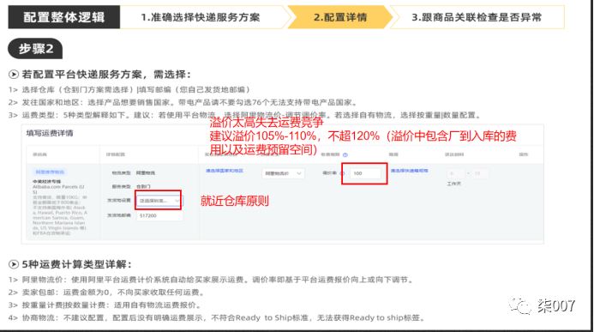Image resolution: width=594 pixels, height=332 pixels.
Task: Click the 服务类型 仓到门 row
Action: coord(131,186)
